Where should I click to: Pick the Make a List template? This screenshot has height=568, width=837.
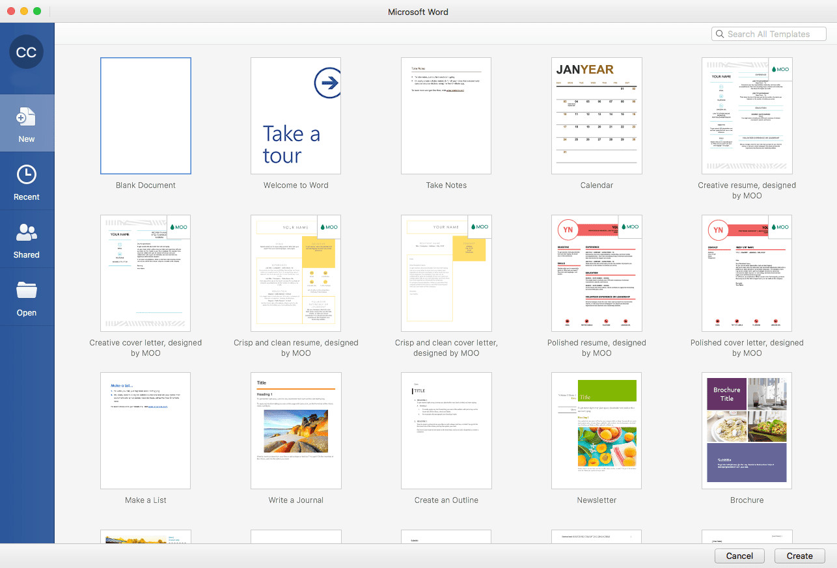(x=146, y=431)
